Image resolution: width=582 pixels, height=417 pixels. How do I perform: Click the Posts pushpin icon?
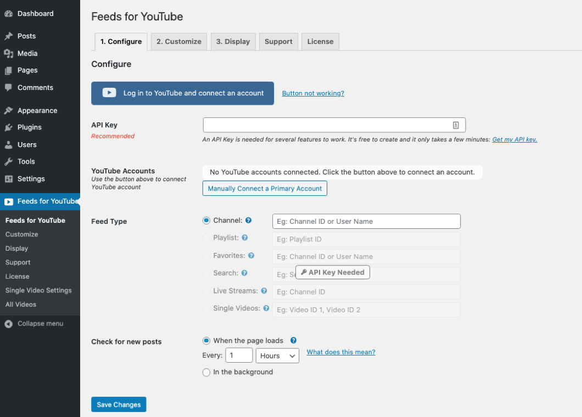click(x=9, y=36)
